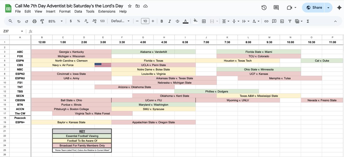344x157 pixels.
Task: Click the Share button
Action: [314, 8]
